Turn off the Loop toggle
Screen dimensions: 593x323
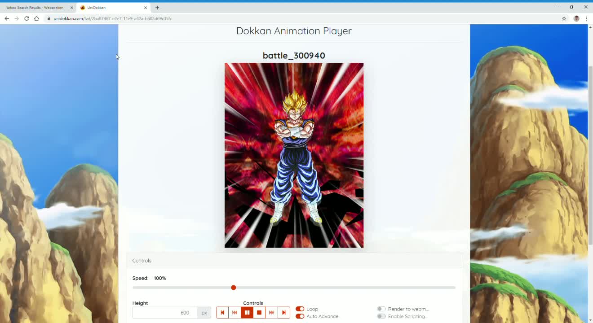(300, 309)
